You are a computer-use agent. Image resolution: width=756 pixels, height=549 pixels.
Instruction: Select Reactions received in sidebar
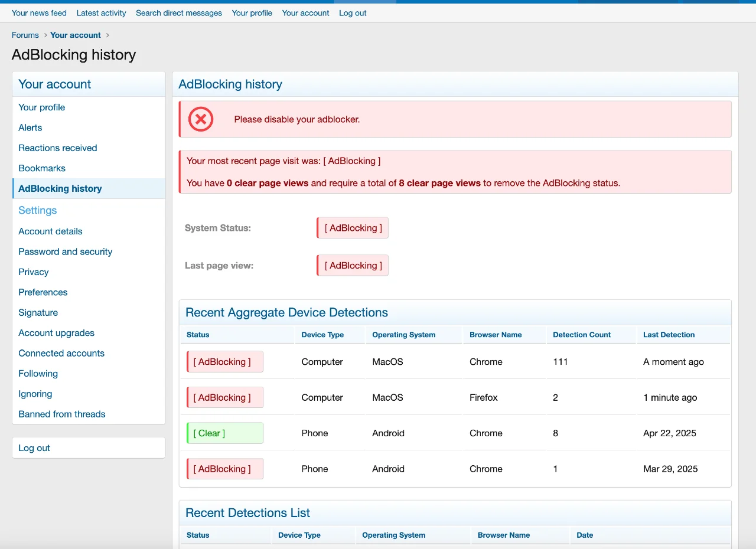pos(58,148)
